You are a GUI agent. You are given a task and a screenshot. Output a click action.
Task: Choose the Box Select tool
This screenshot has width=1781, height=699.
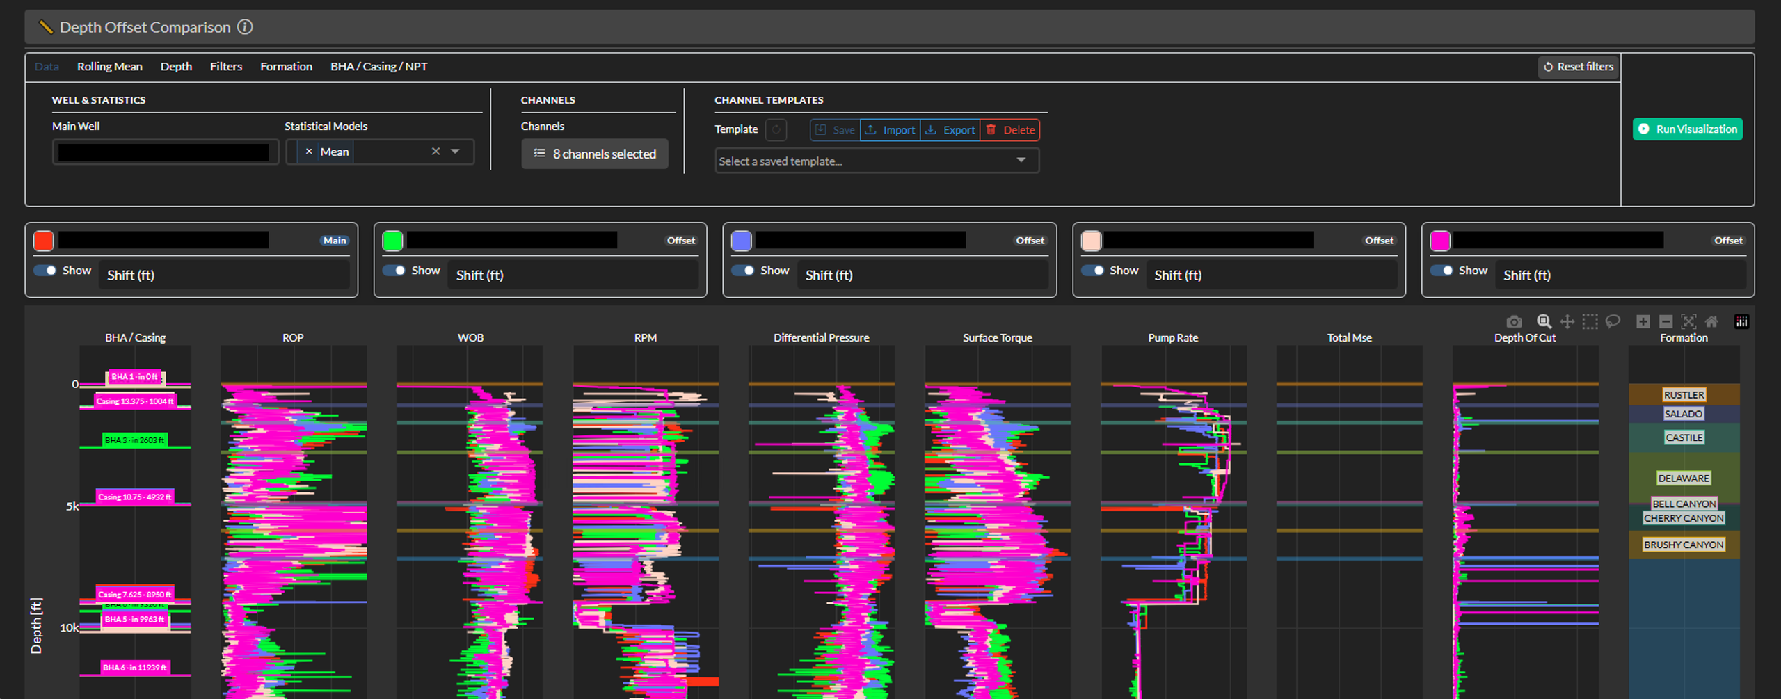1590,321
